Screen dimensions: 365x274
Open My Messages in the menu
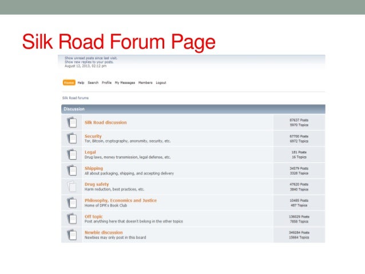[x=125, y=82]
